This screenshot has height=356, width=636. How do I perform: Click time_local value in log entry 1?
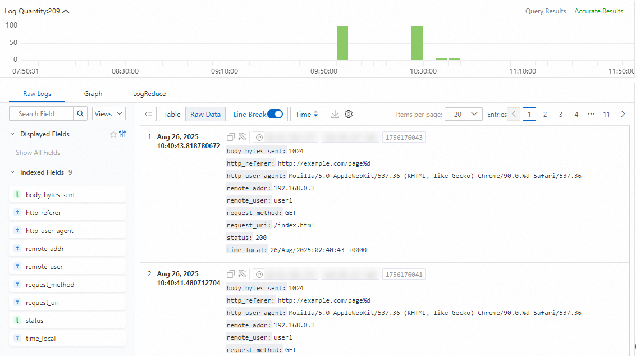[318, 250]
